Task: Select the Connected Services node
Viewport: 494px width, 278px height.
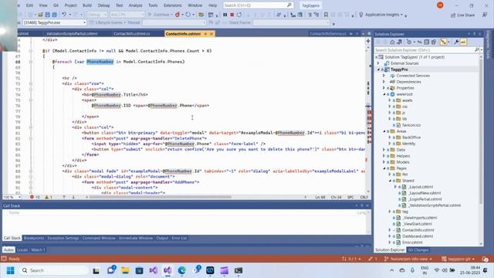Action: click(413, 76)
